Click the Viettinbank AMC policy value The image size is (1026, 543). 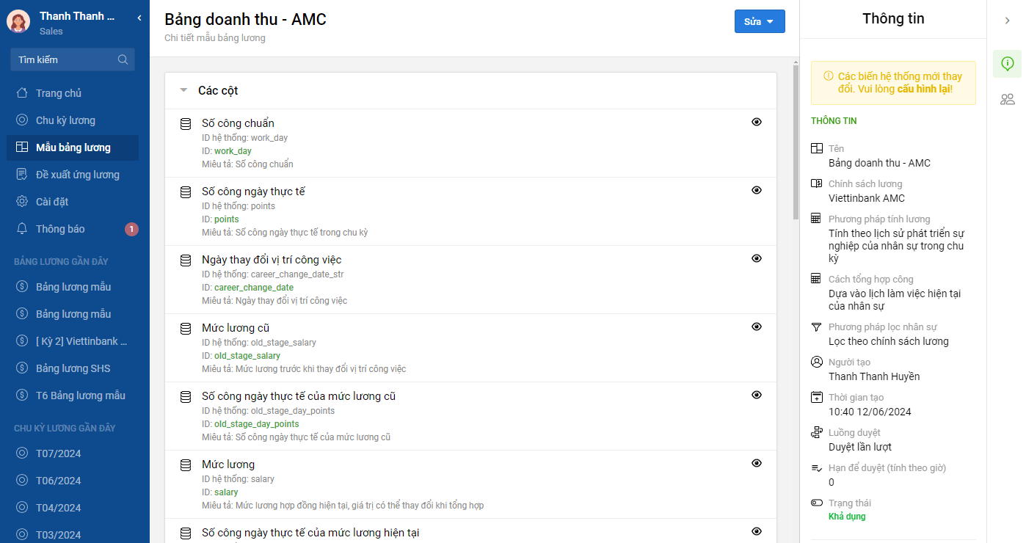[867, 198]
